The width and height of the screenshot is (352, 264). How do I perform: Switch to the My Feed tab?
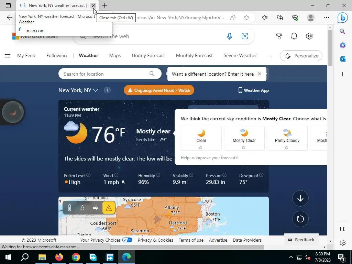pos(26,55)
